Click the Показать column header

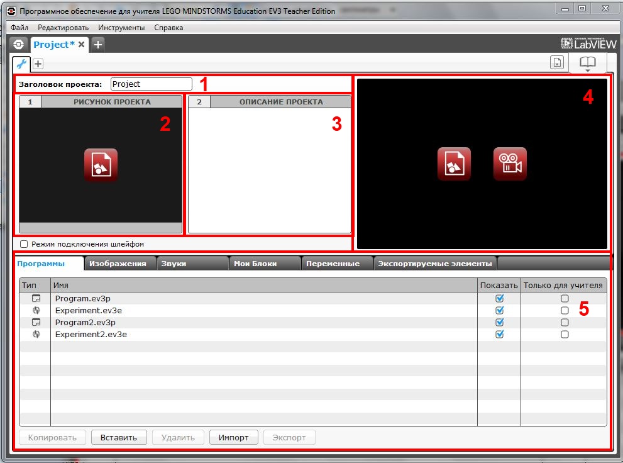click(x=499, y=286)
